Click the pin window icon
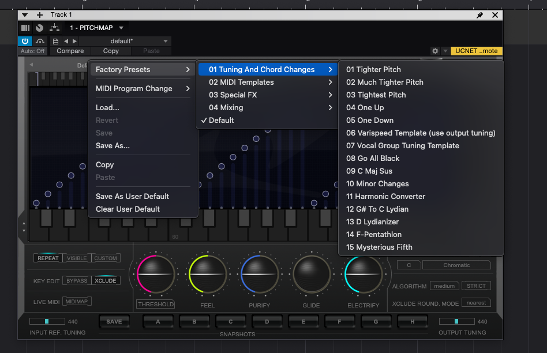The height and width of the screenshot is (353, 547). click(479, 15)
